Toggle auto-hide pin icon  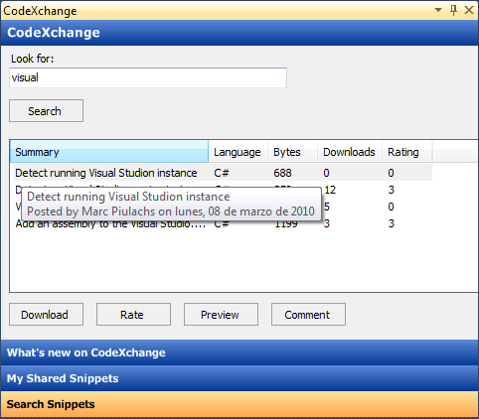click(x=453, y=10)
